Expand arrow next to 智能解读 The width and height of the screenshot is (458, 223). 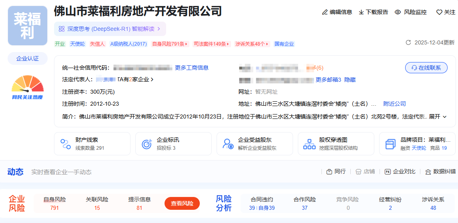click(x=159, y=29)
